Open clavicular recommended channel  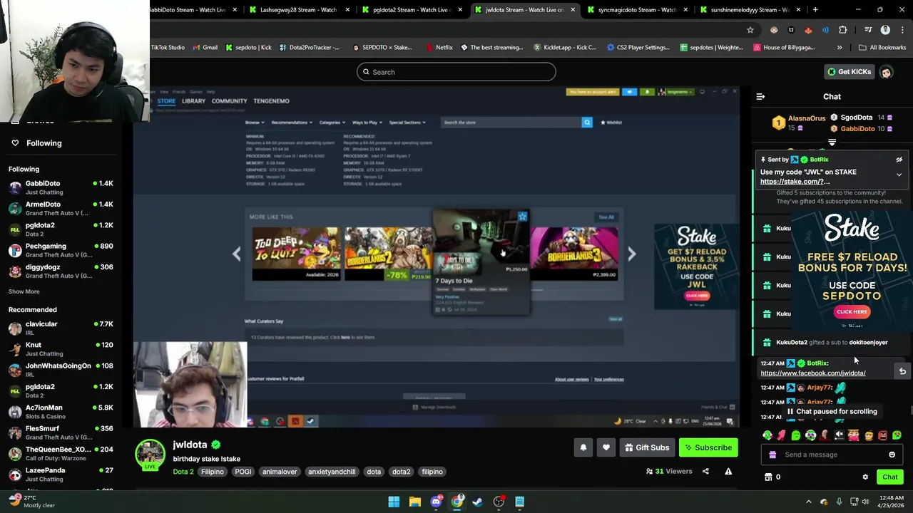(61, 328)
